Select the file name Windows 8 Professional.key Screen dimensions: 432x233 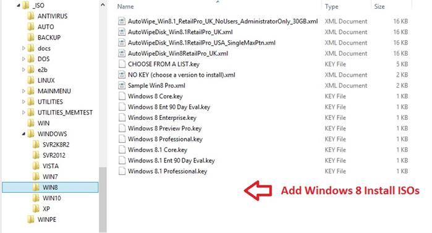pyautogui.click(x=165, y=139)
